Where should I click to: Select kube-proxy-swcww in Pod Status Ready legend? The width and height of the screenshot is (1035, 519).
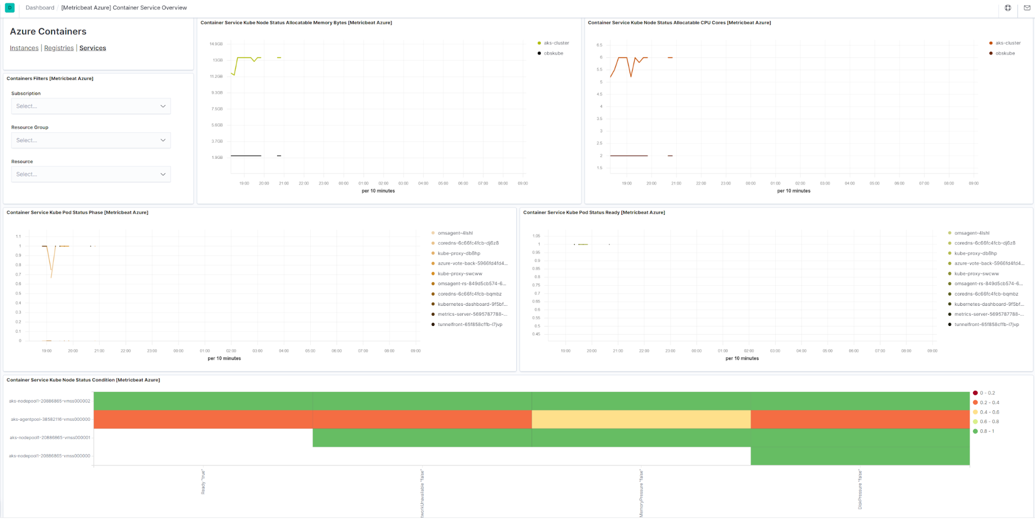pyautogui.click(x=973, y=274)
